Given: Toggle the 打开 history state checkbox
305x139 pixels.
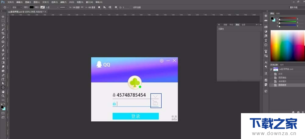Looking at the screenshot, I should pyautogui.click(x=271, y=74).
